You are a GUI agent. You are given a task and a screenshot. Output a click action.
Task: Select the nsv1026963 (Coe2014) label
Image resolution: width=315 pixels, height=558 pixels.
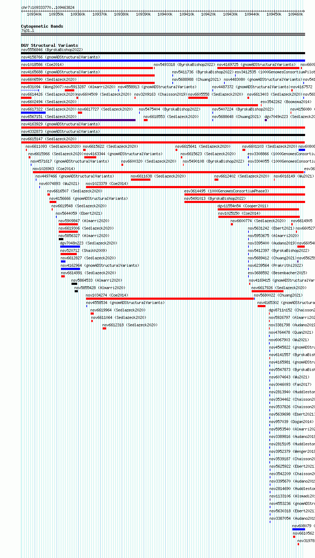[54, 169]
